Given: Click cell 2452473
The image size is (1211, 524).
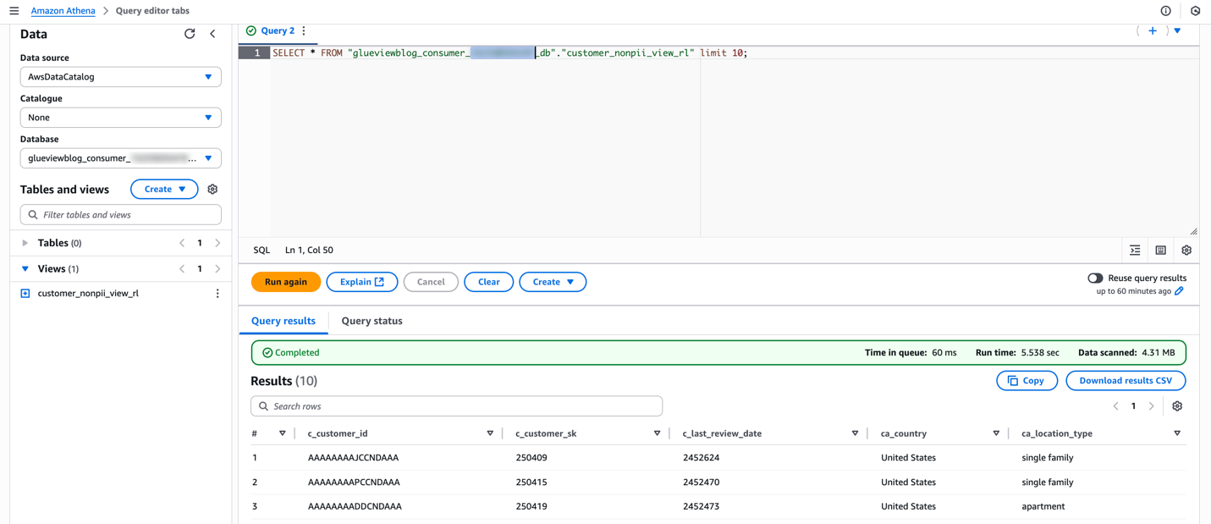Looking at the screenshot, I should [701, 507].
